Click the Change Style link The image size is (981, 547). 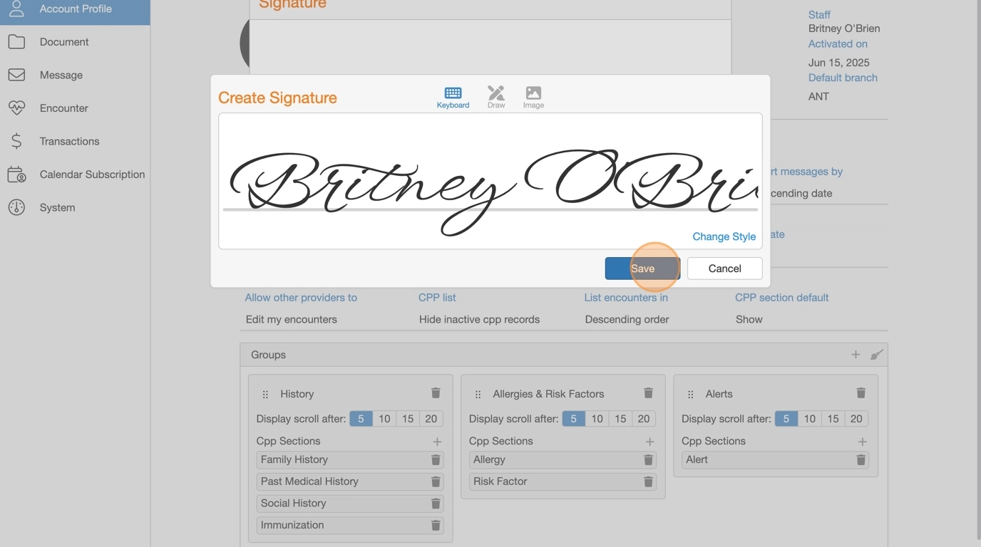724,236
